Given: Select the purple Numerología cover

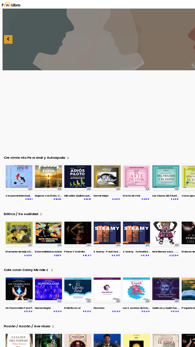Looking at the screenshot, I should [48, 289].
